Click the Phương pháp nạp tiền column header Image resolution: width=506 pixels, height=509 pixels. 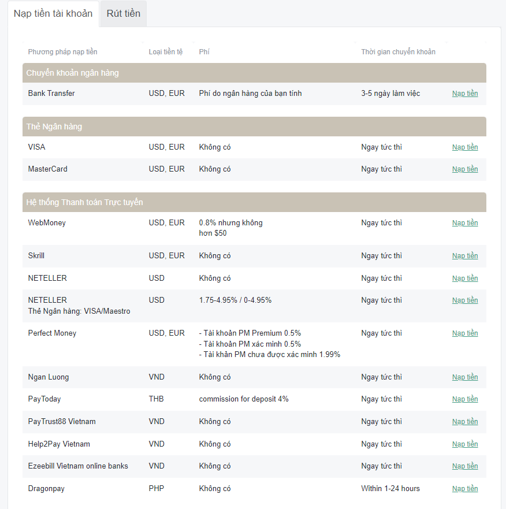62,52
